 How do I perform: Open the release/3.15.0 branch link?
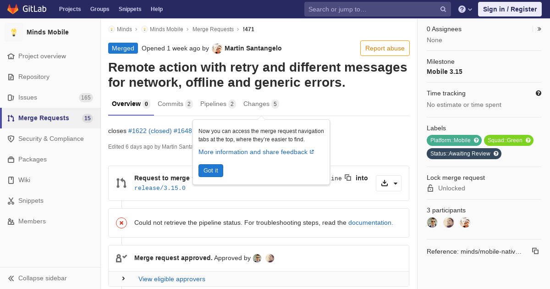(160, 188)
